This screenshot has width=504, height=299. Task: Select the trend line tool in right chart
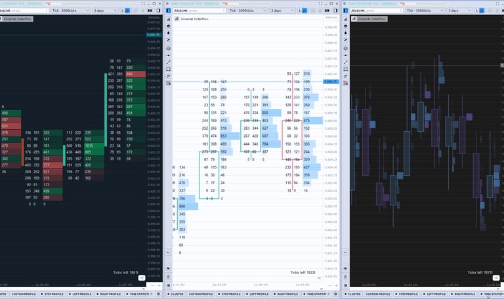click(x=345, y=62)
